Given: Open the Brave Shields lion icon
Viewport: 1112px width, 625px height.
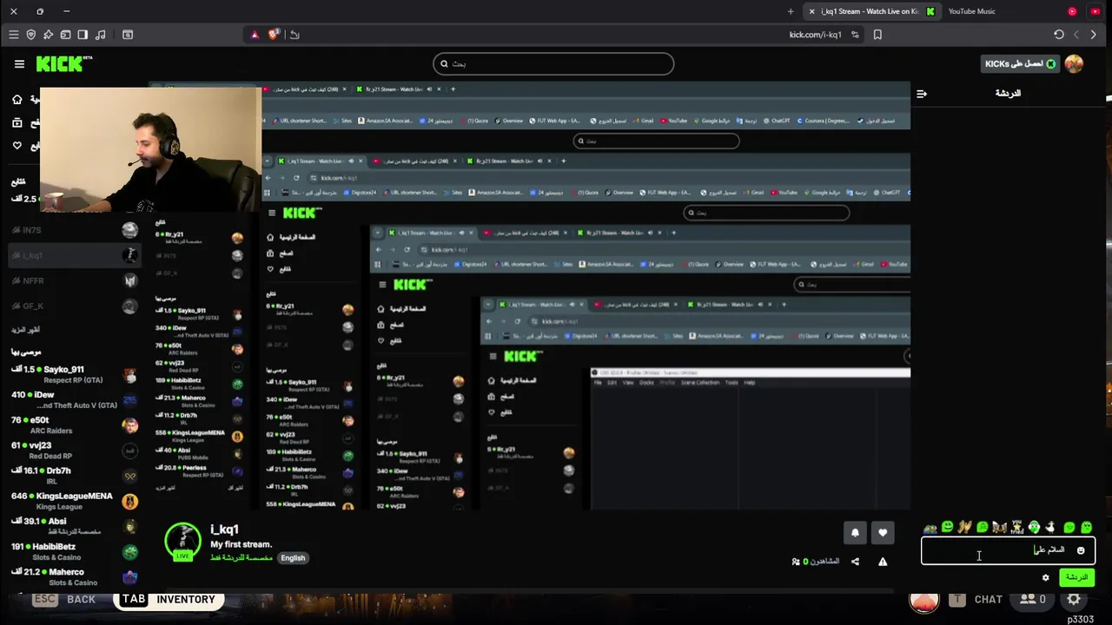Looking at the screenshot, I should pos(274,35).
